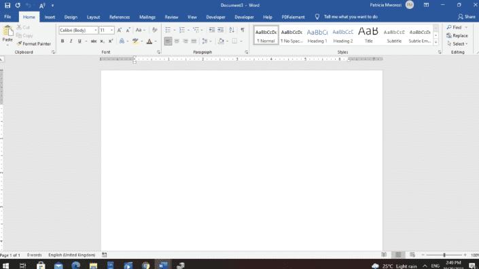This screenshot has width=479, height=269.
Task: Click English (United Kingdom) language indicator
Action: (x=72, y=255)
